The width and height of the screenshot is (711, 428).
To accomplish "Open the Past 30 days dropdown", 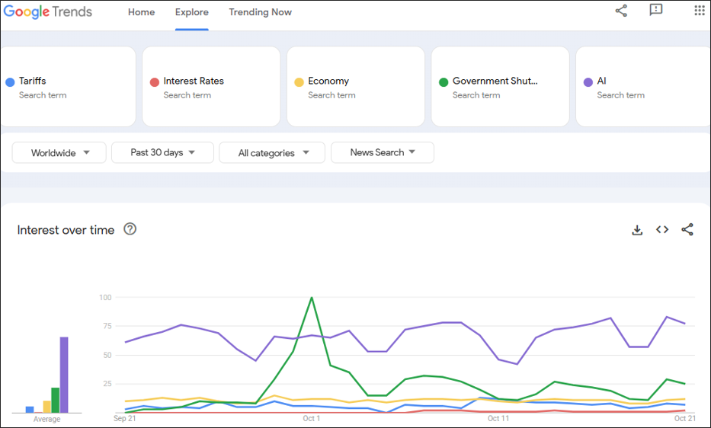I will pyautogui.click(x=162, y=152).
